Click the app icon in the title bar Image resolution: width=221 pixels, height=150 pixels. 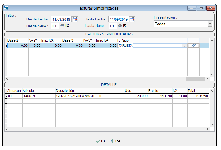point(6,8)
